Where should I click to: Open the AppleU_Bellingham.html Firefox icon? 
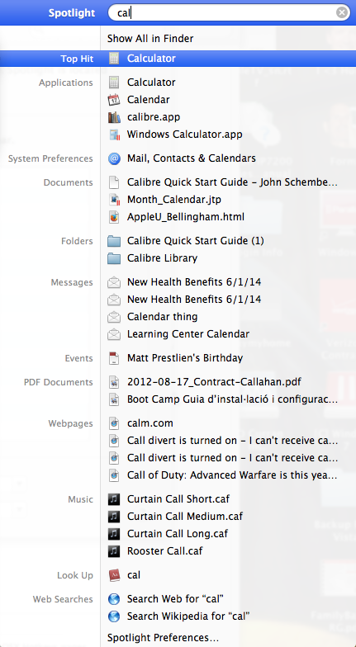coord(114,216)
